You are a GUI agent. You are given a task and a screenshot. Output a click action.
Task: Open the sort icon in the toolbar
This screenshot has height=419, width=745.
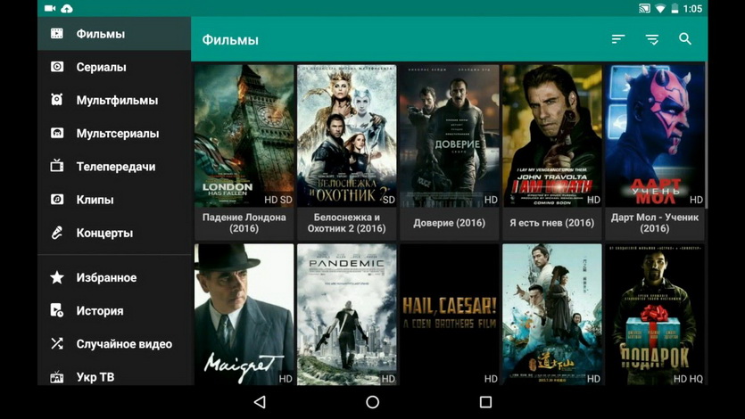point(617,39)
